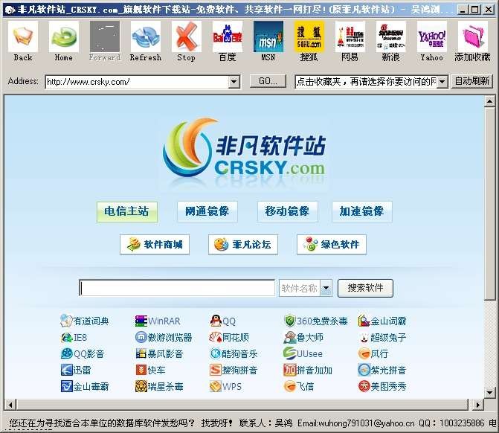
Task: Open the Sohu (搜狐) shortcut icon
Action: (x=309, y=36)
